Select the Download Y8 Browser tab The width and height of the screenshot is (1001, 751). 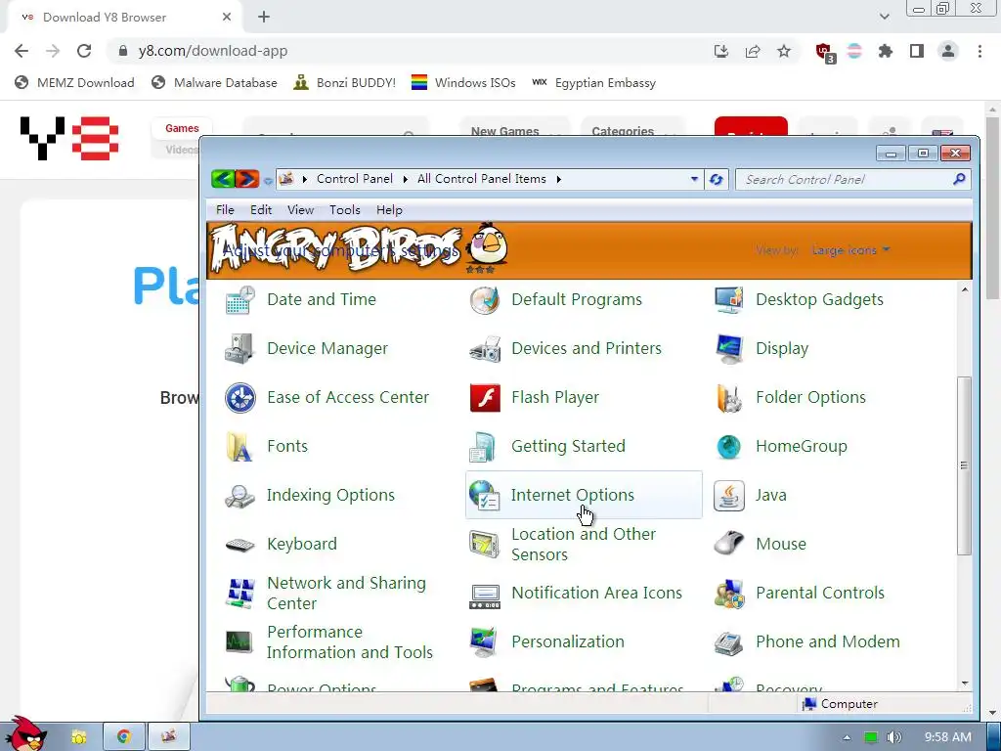125,18
